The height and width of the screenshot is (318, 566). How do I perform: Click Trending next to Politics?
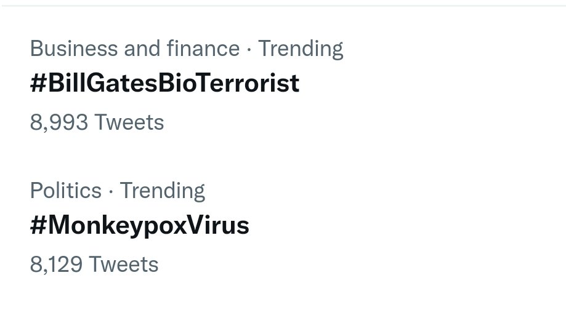click(x=162, y=191)
